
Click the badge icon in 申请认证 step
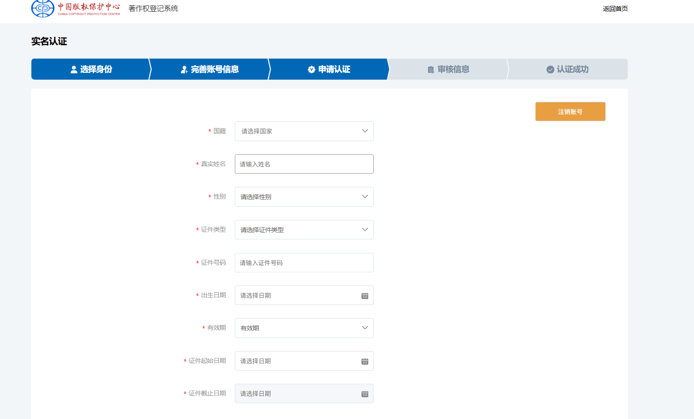(312, 69)
